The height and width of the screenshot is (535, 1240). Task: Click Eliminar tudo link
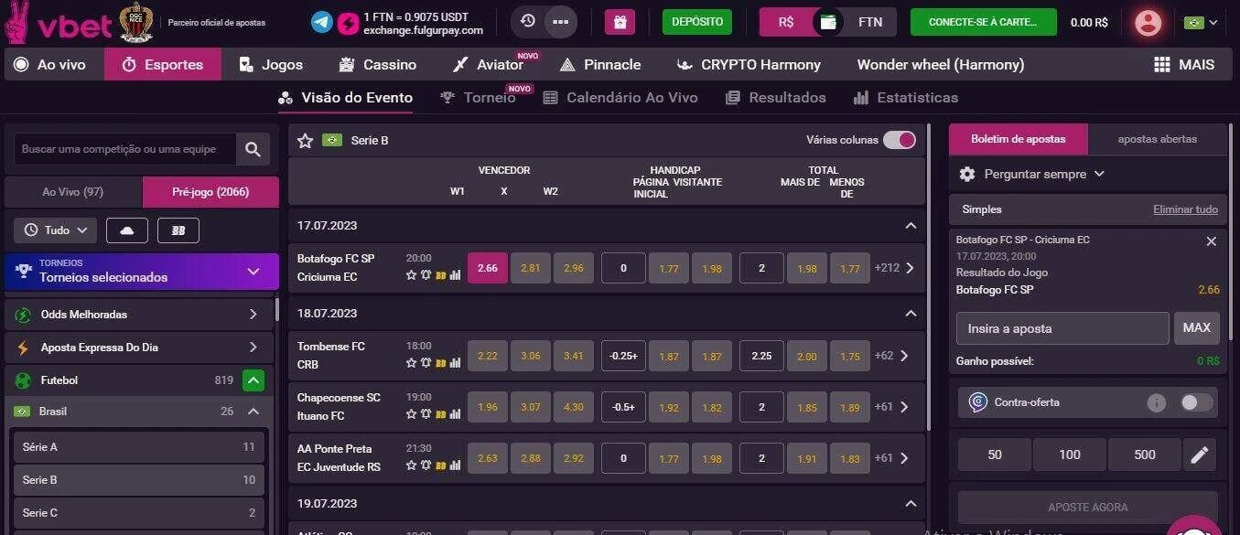(1185, 209)
